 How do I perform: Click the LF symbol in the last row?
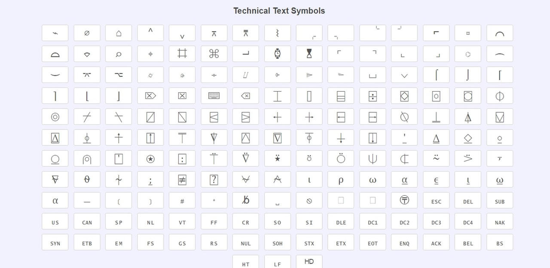point(278,263)
